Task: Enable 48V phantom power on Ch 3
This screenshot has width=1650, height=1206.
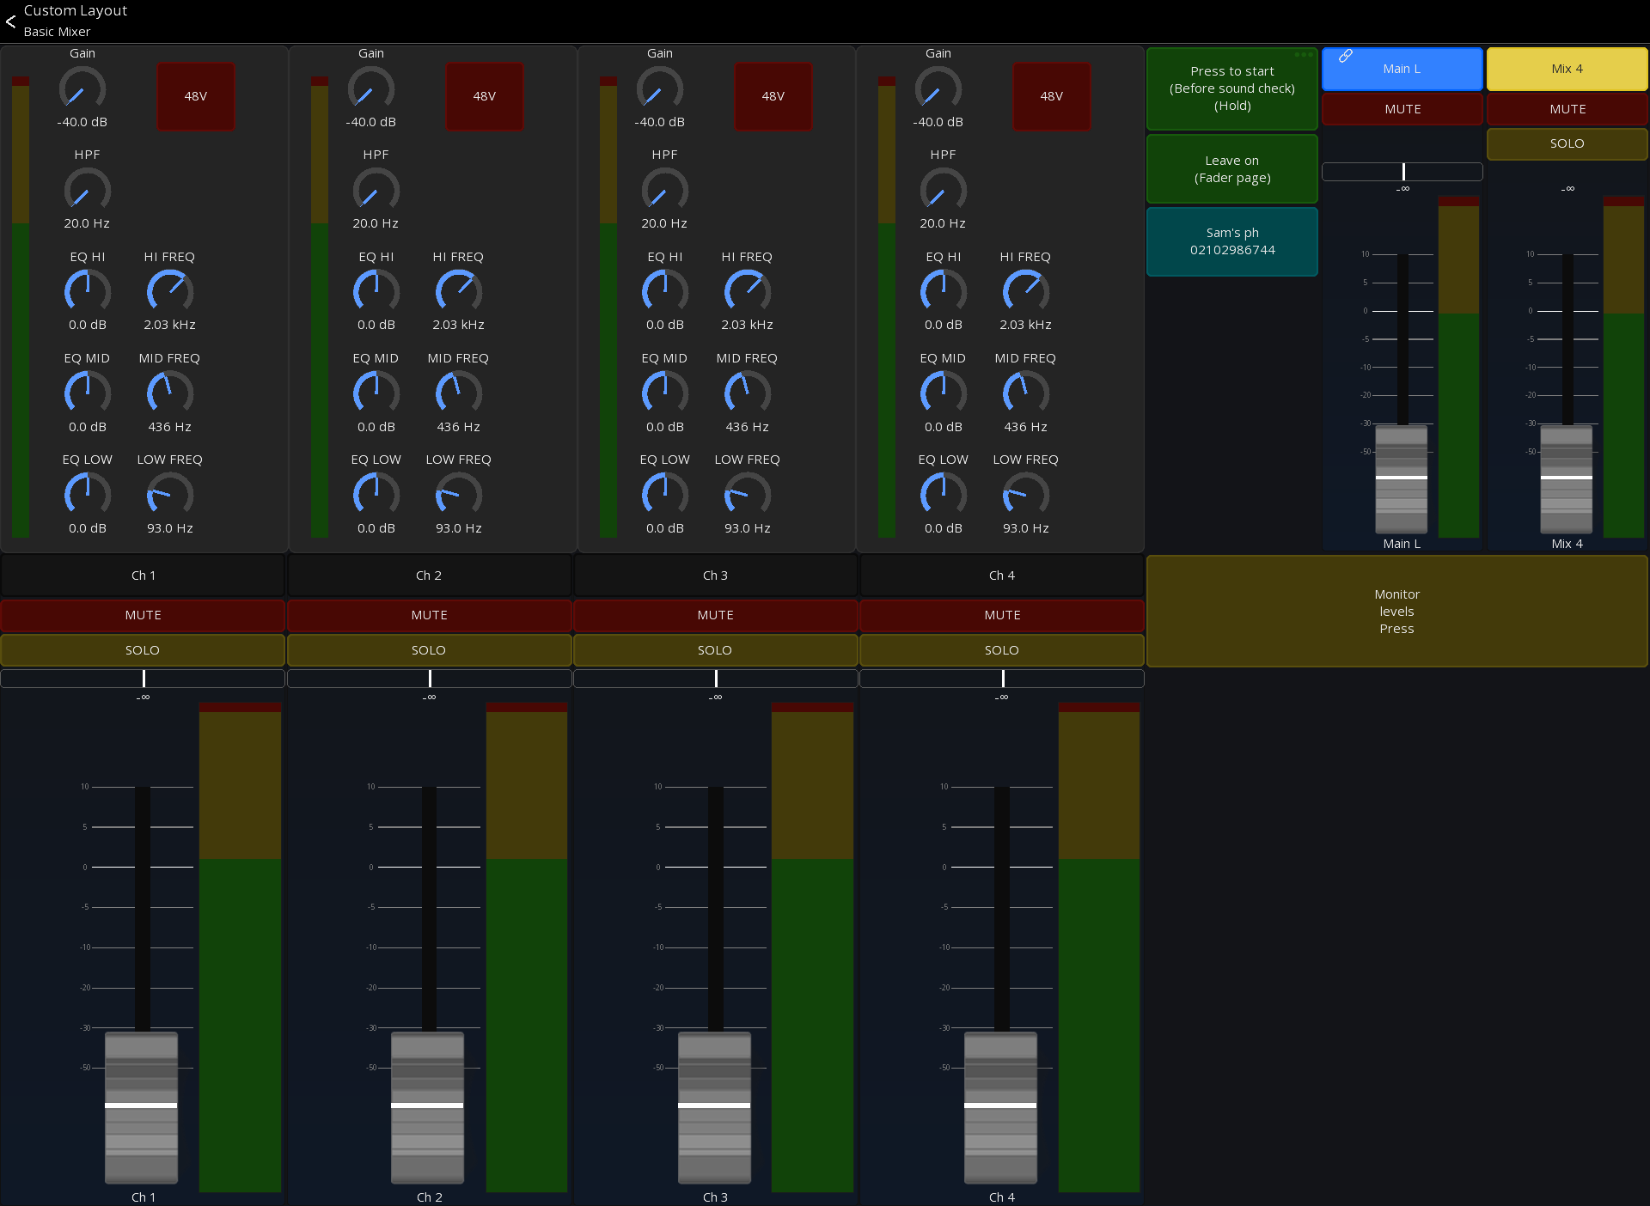Action: tap(773, 96)
